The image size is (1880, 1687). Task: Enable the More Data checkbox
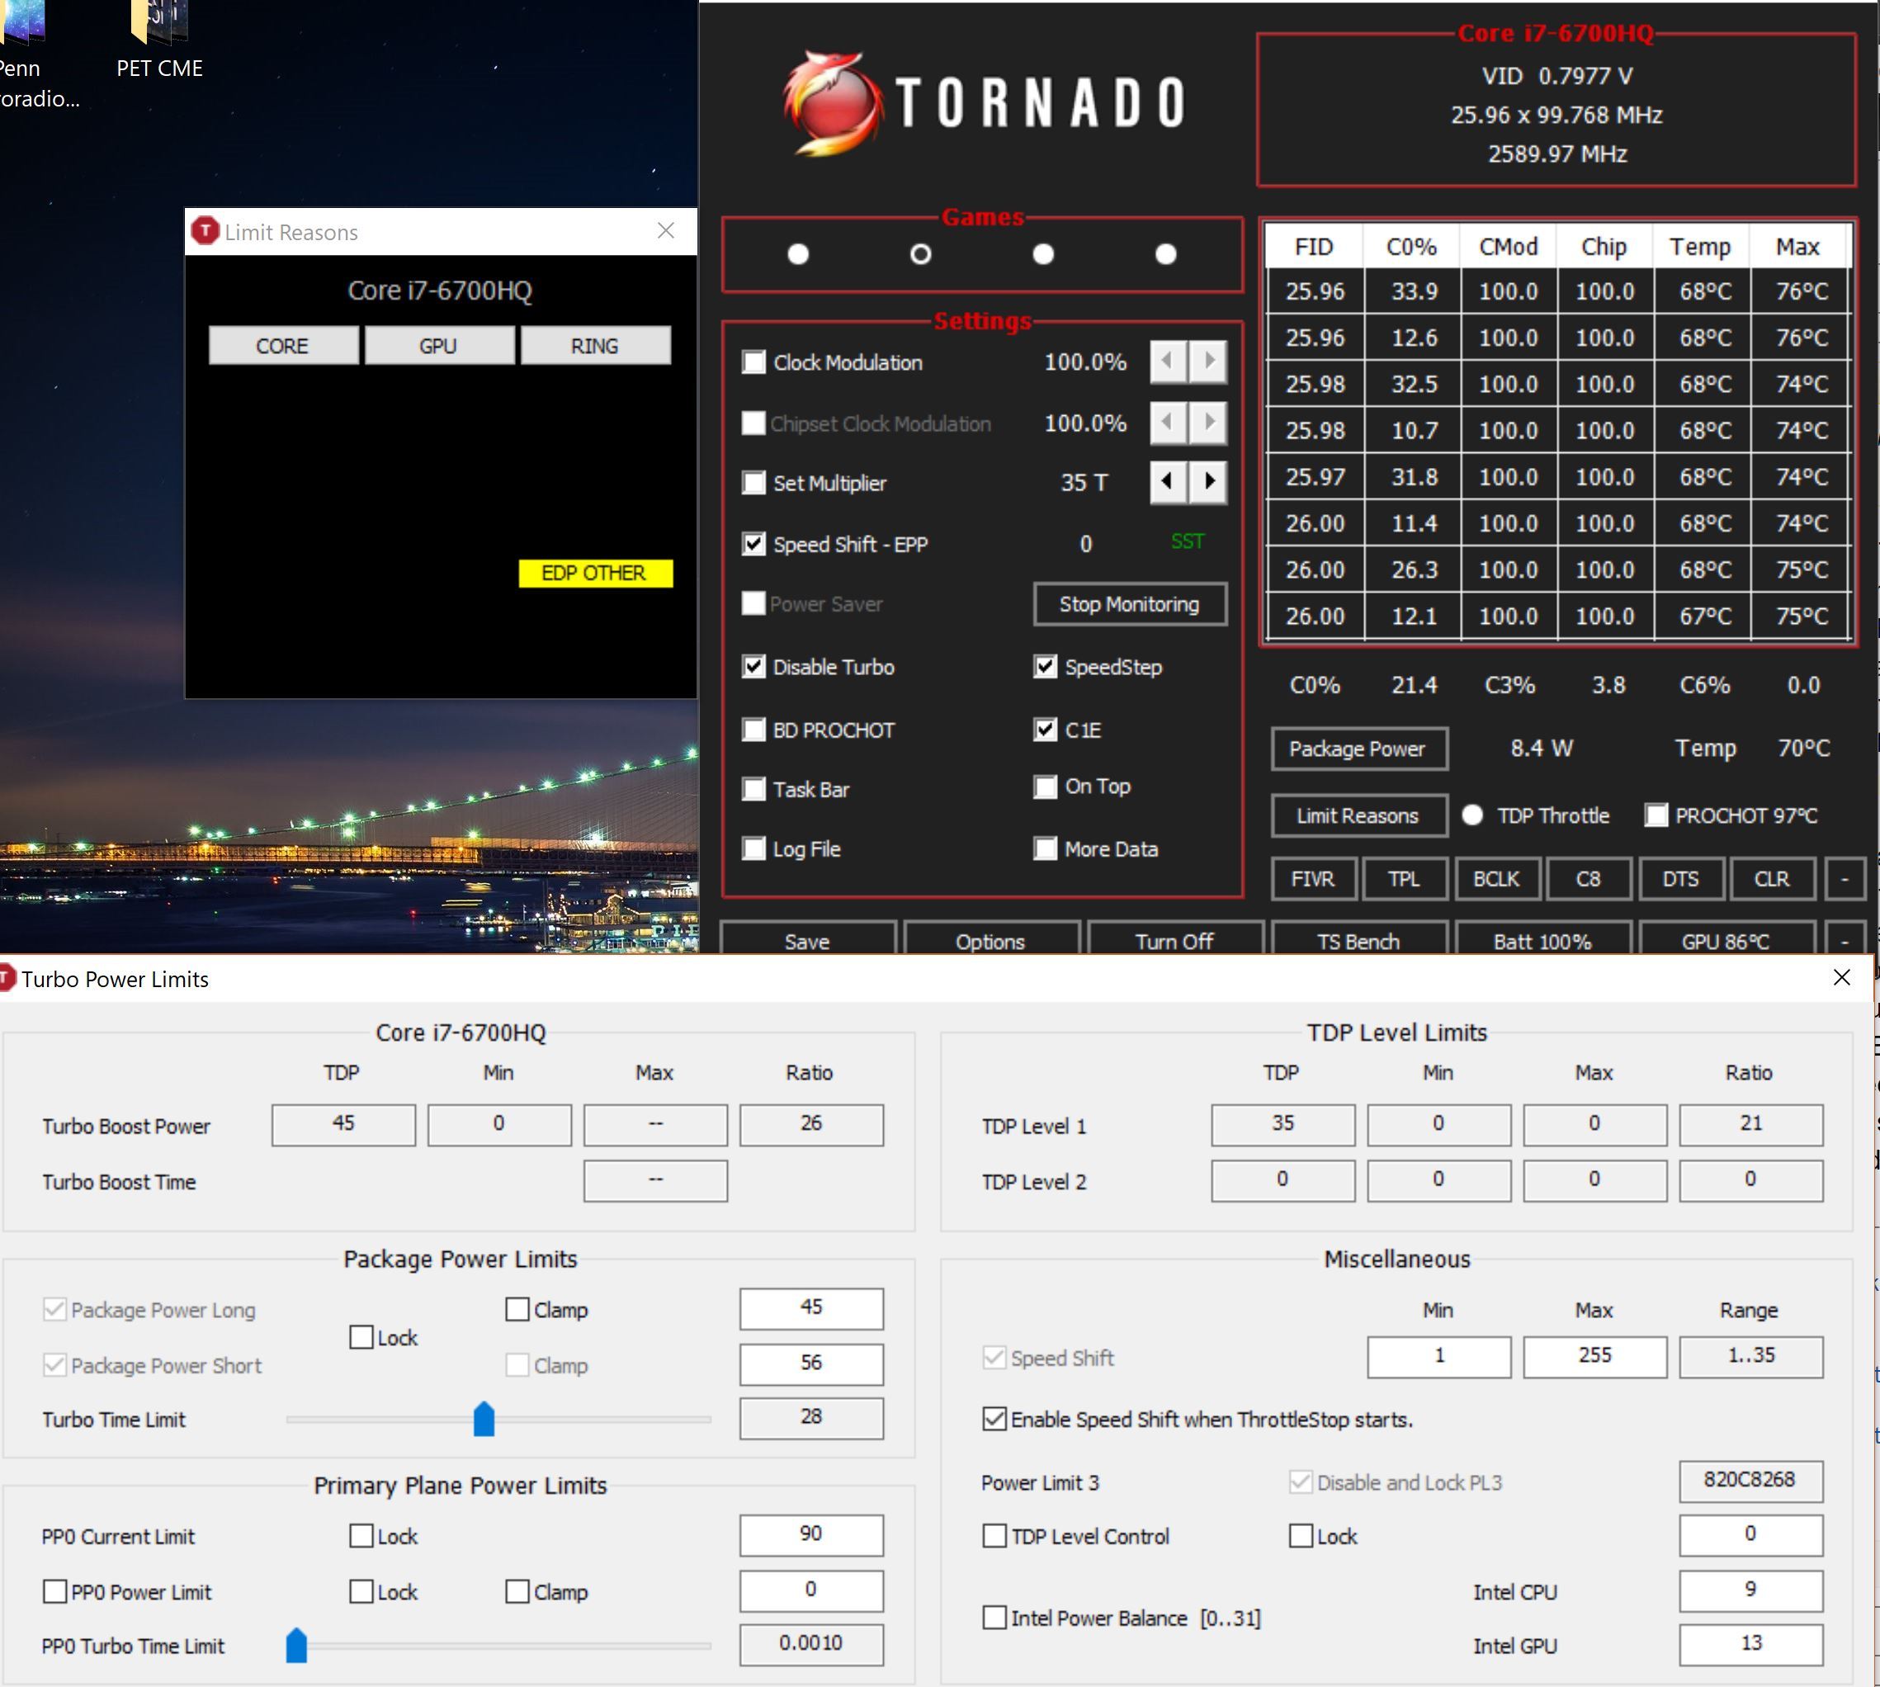click(x=1046, y=848)
